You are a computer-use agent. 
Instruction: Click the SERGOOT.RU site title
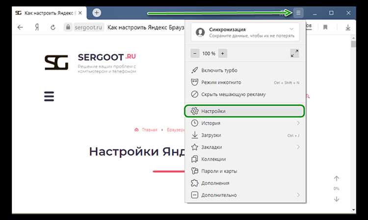[x=107, y=57]
